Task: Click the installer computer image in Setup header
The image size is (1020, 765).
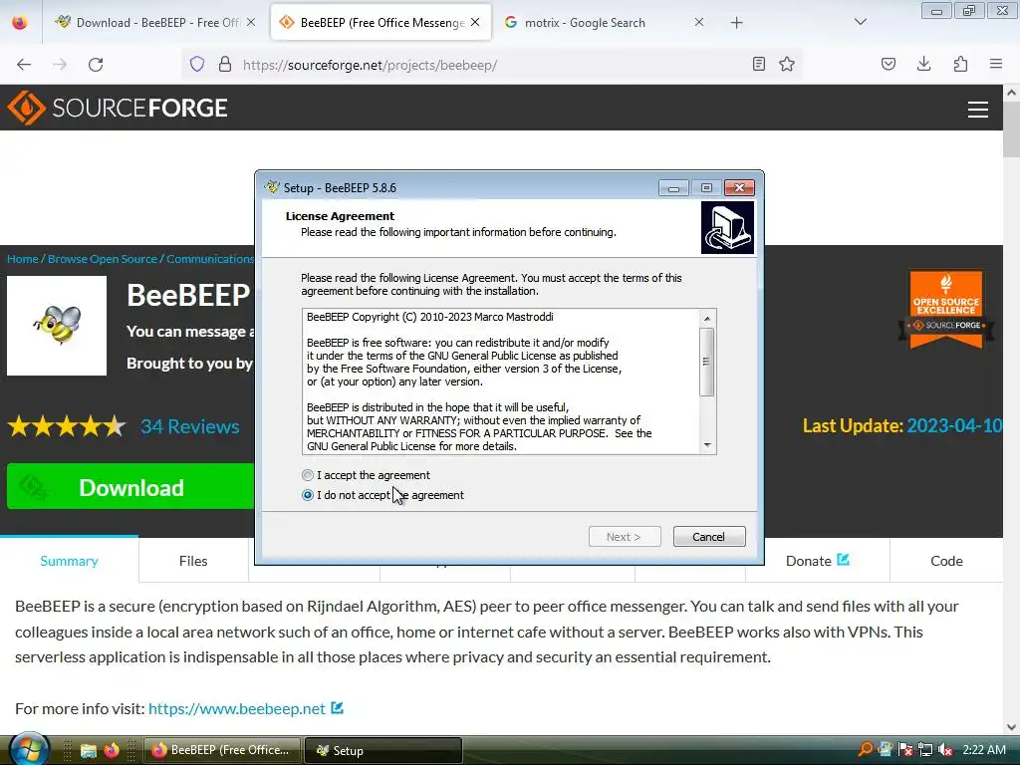Action: (727, 227)
